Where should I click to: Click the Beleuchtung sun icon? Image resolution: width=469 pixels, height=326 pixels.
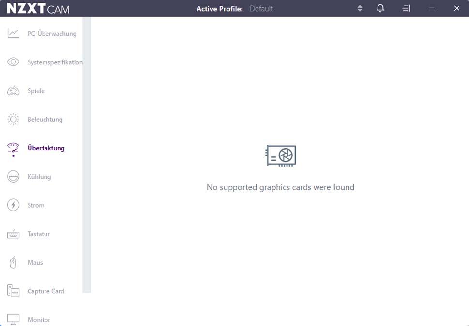tap(13, 119)
